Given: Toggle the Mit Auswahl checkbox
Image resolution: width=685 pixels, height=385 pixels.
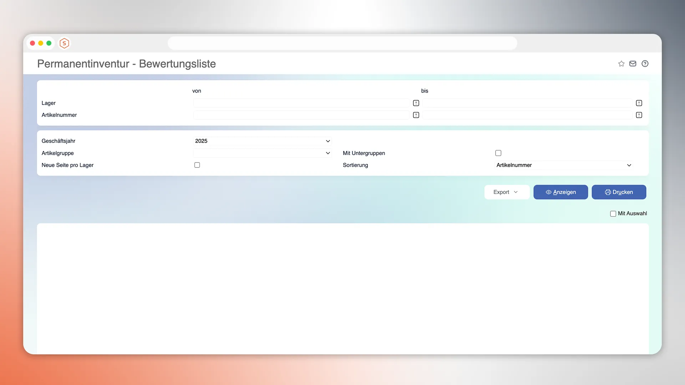Looking at the screenshot, I should 613,214.
